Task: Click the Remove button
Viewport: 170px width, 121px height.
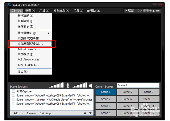Action: point(31,113)
